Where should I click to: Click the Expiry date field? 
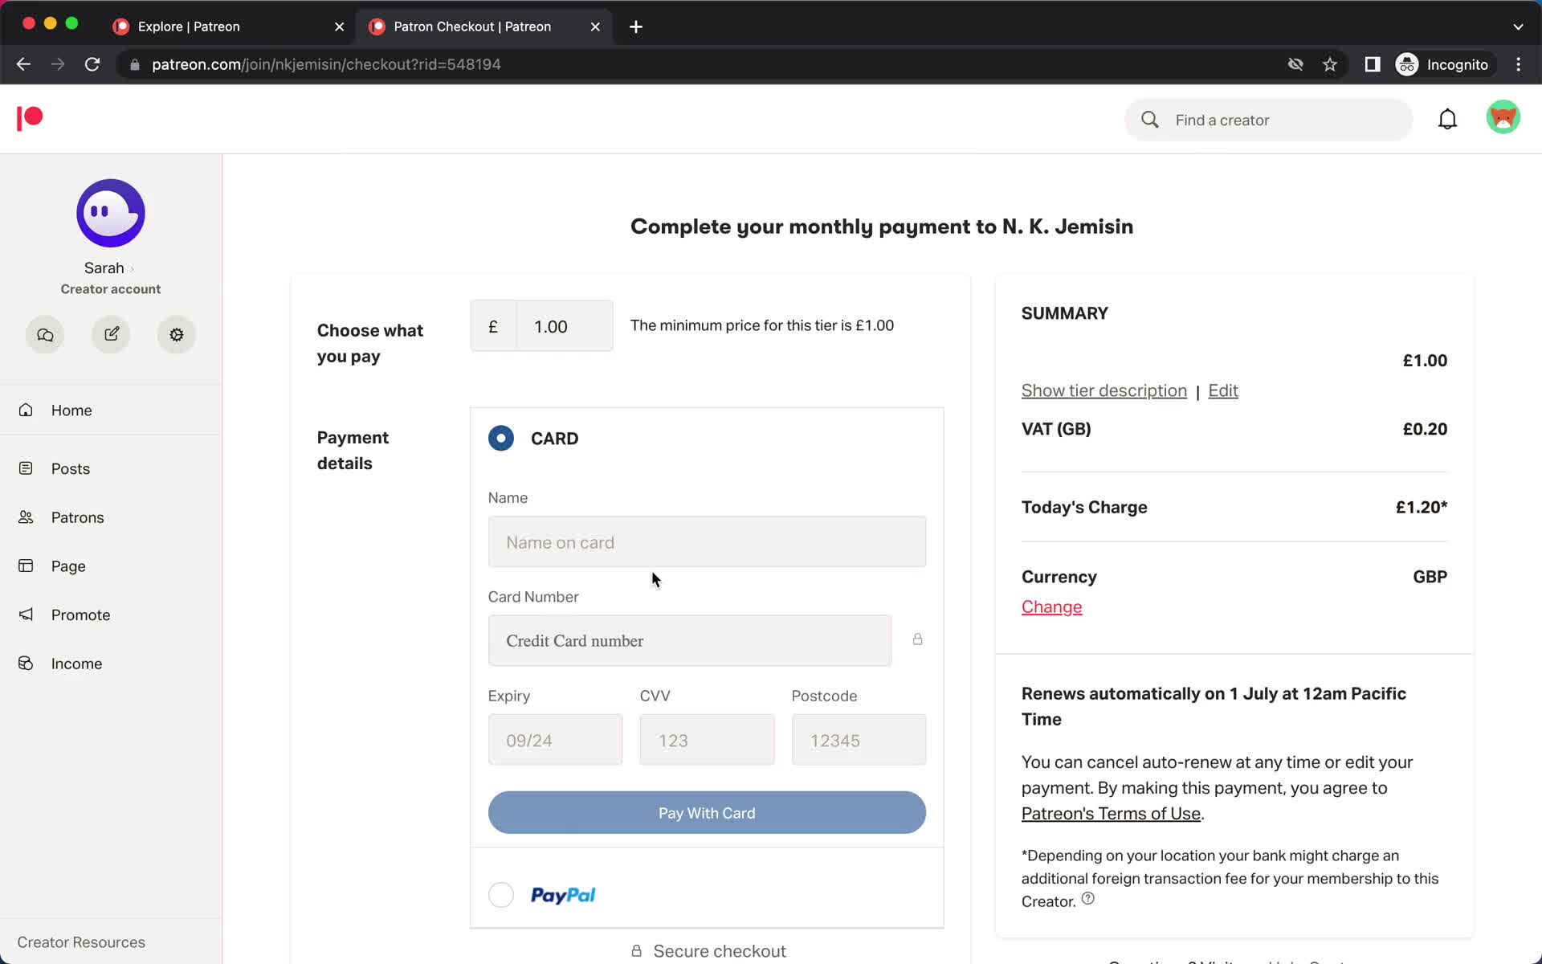(555, 739)
